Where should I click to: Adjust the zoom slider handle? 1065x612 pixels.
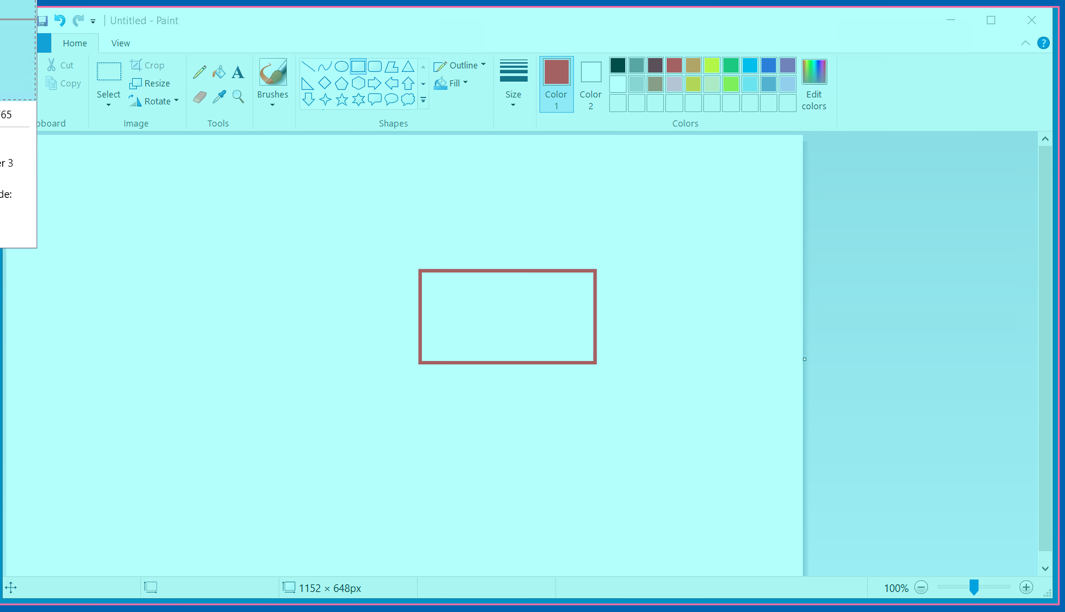974,588
